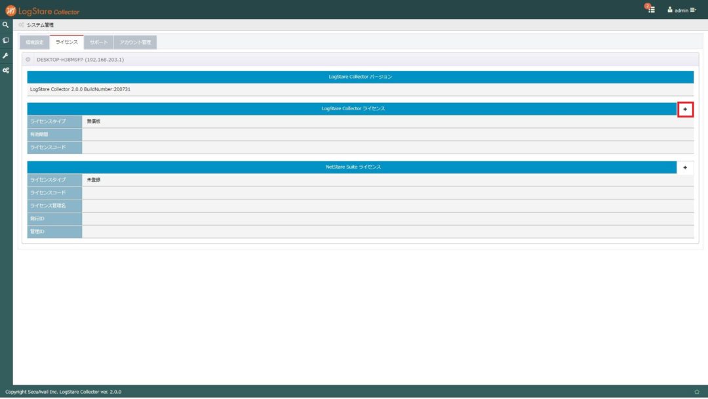Image resolution: width=708 pixels, height=399 pixels.
Task: Open the search icon in left sidebar
Action: click(x=5, y=25)
